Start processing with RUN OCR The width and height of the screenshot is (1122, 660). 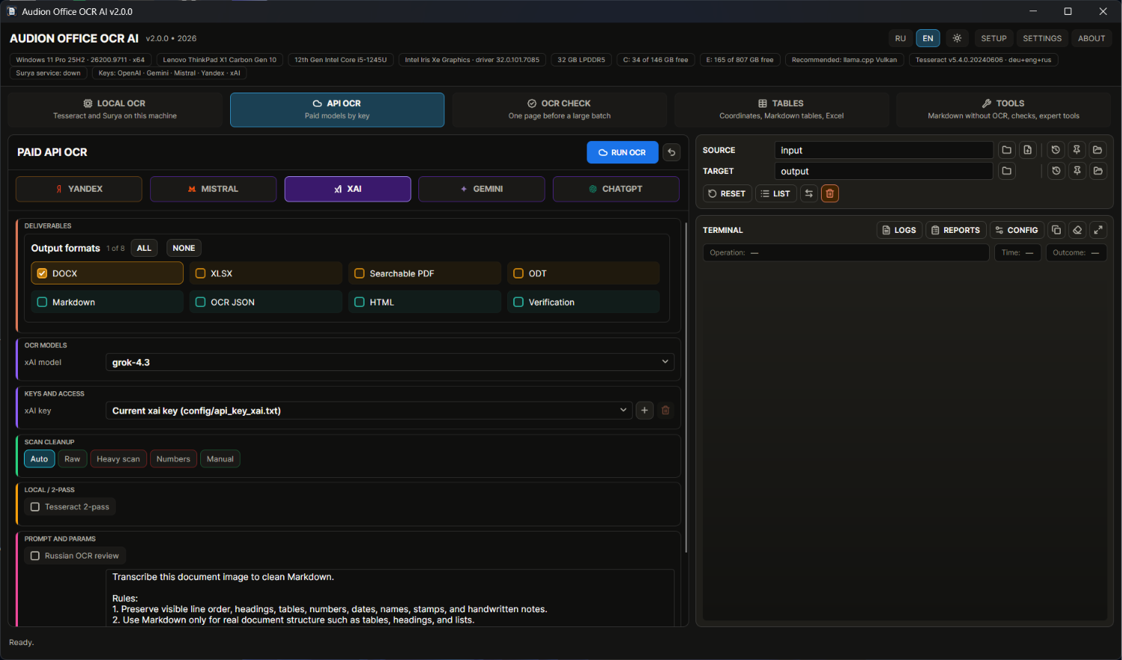tap(622, 152)
